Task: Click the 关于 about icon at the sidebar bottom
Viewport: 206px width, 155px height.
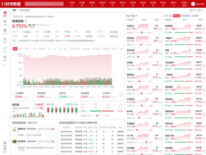Action: [x=5, y=149]
